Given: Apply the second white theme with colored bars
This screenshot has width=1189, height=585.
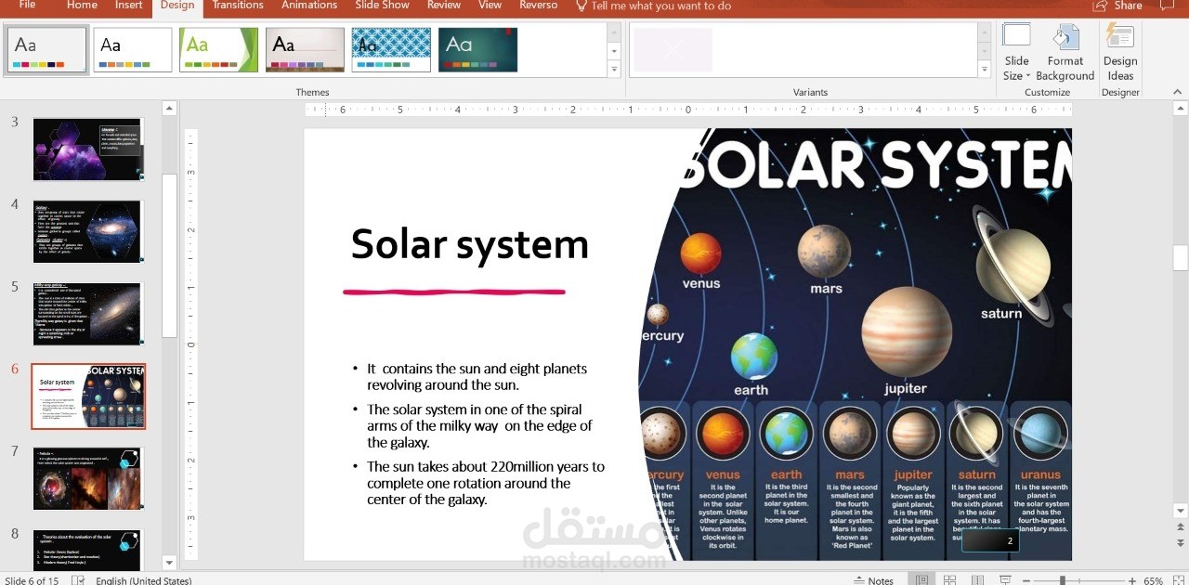Looking at the screenshot, I should (x=133, y=49).
